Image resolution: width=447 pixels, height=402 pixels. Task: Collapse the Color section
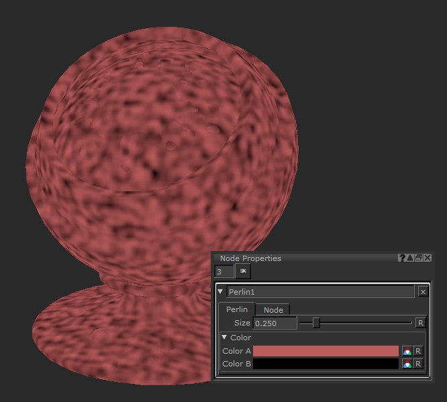tap(225, 338)
